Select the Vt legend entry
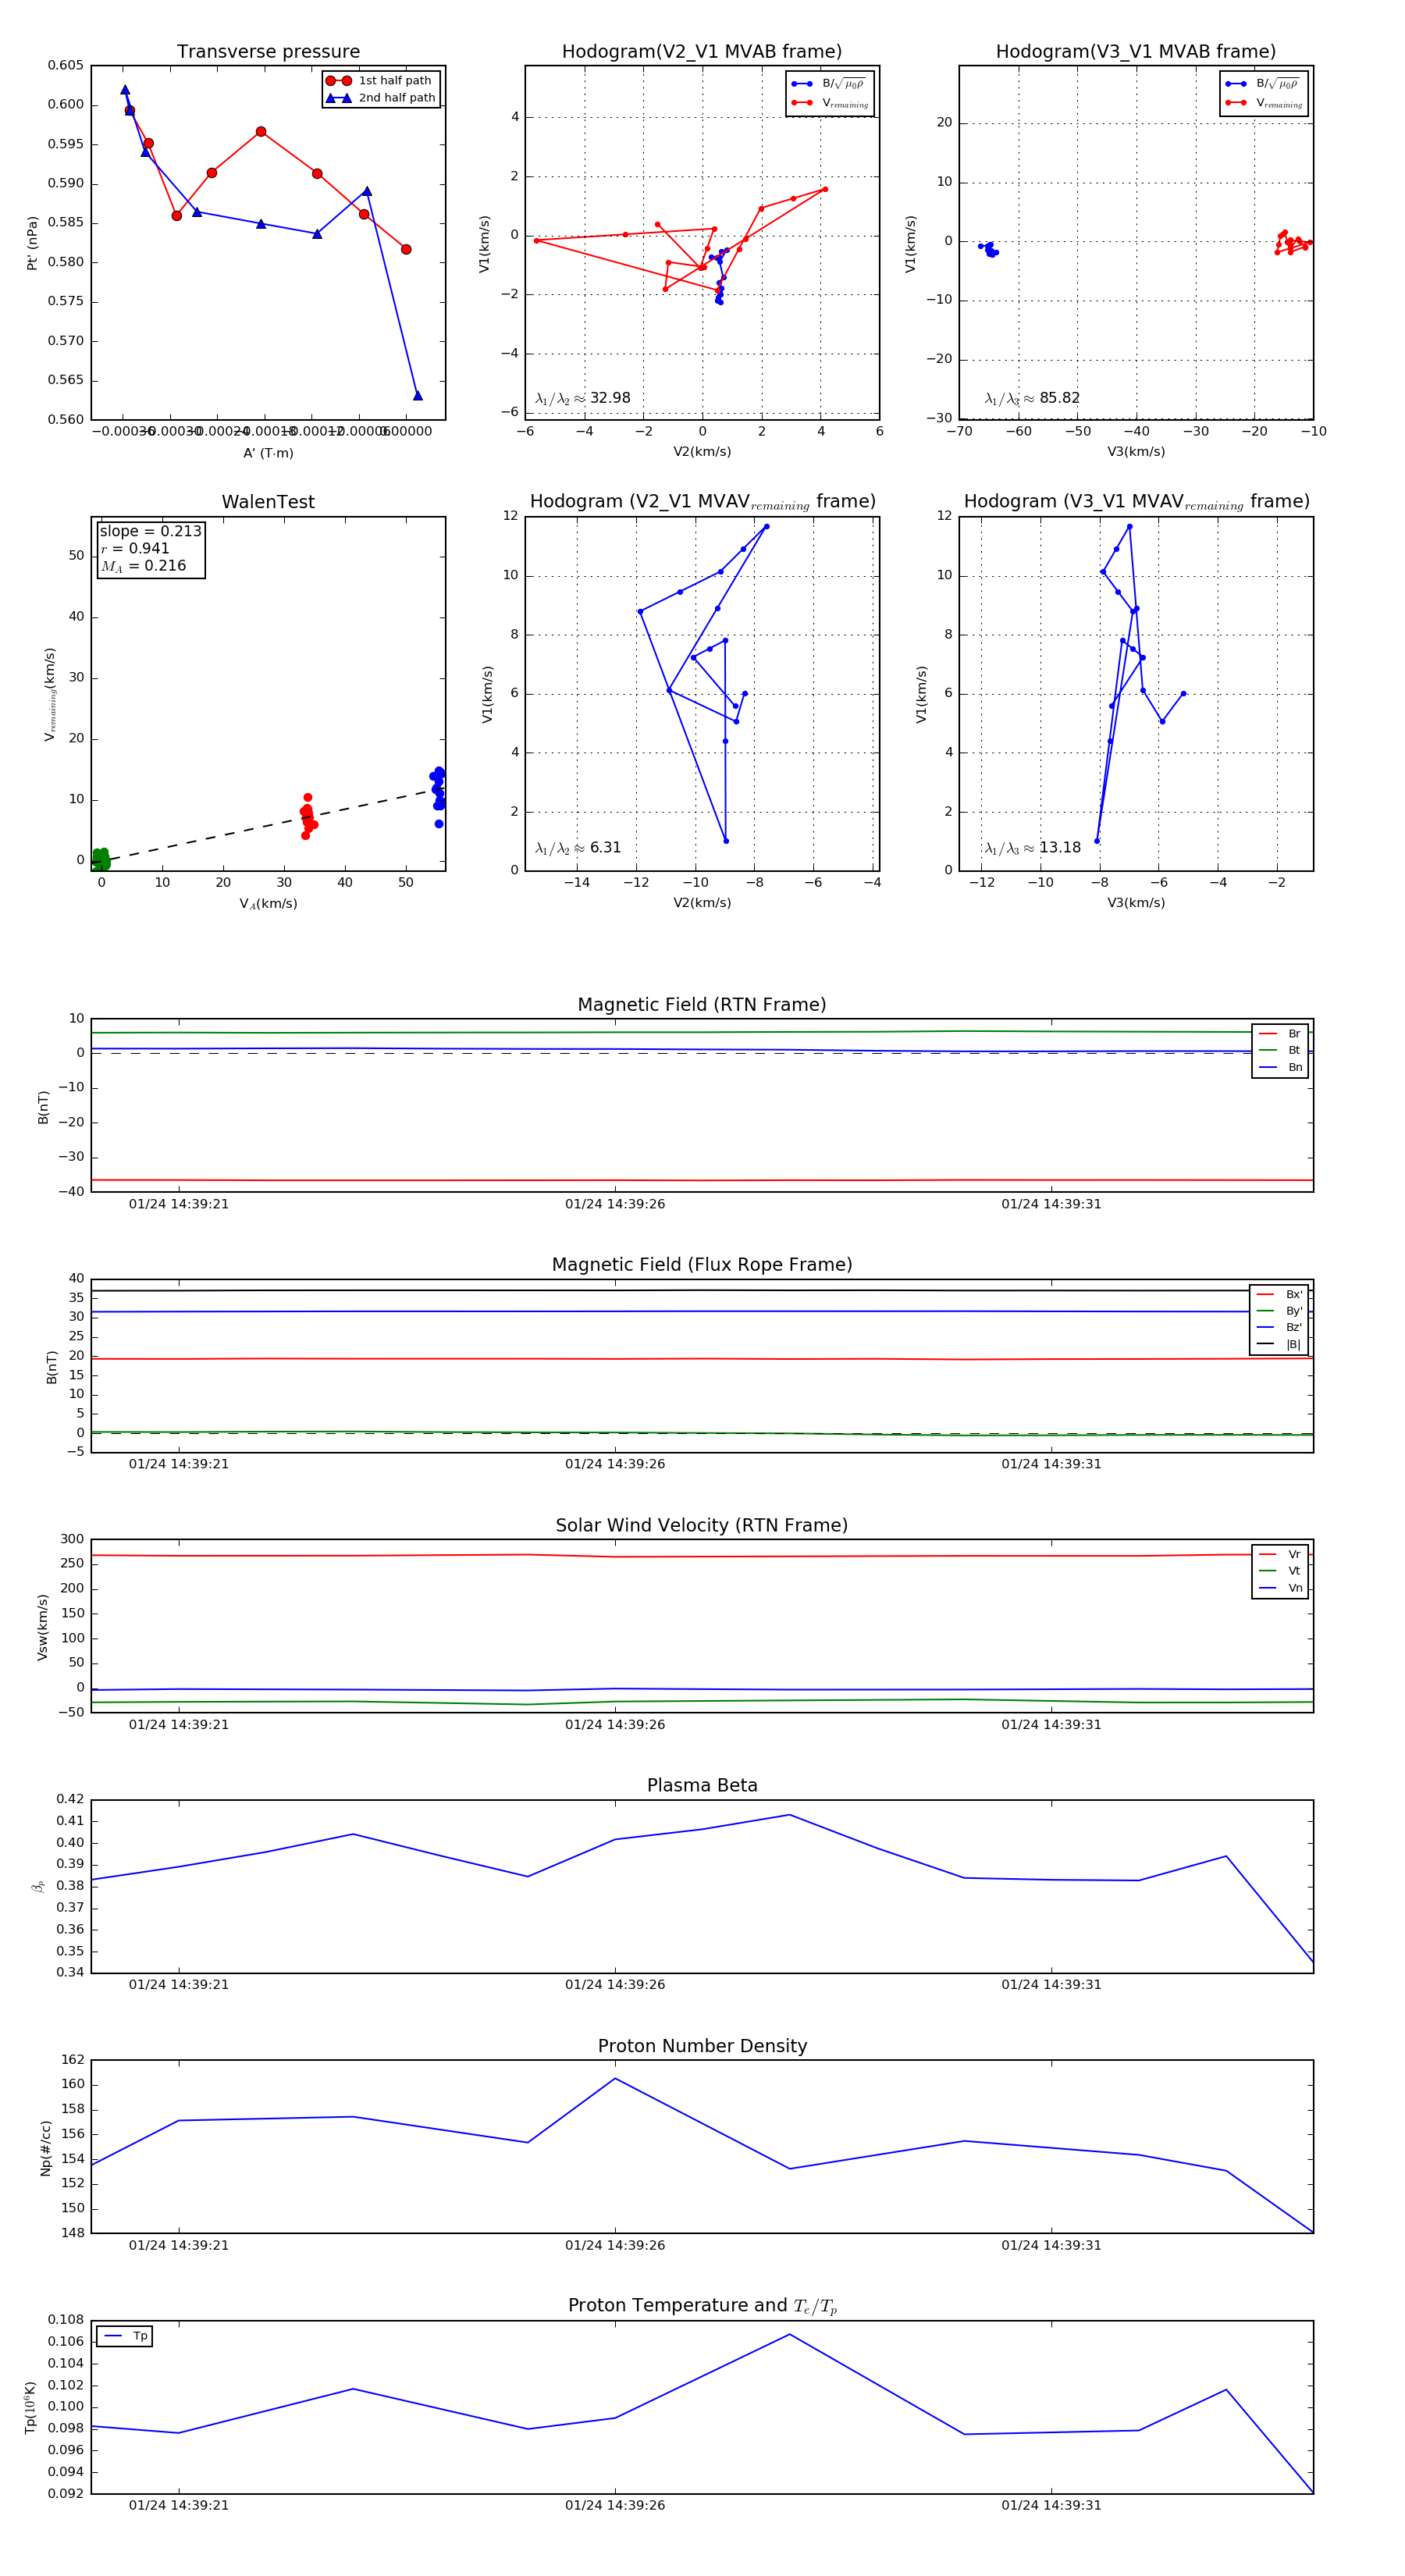The height and width of the screenshot is (2576, 1405). [1280, 1571]
